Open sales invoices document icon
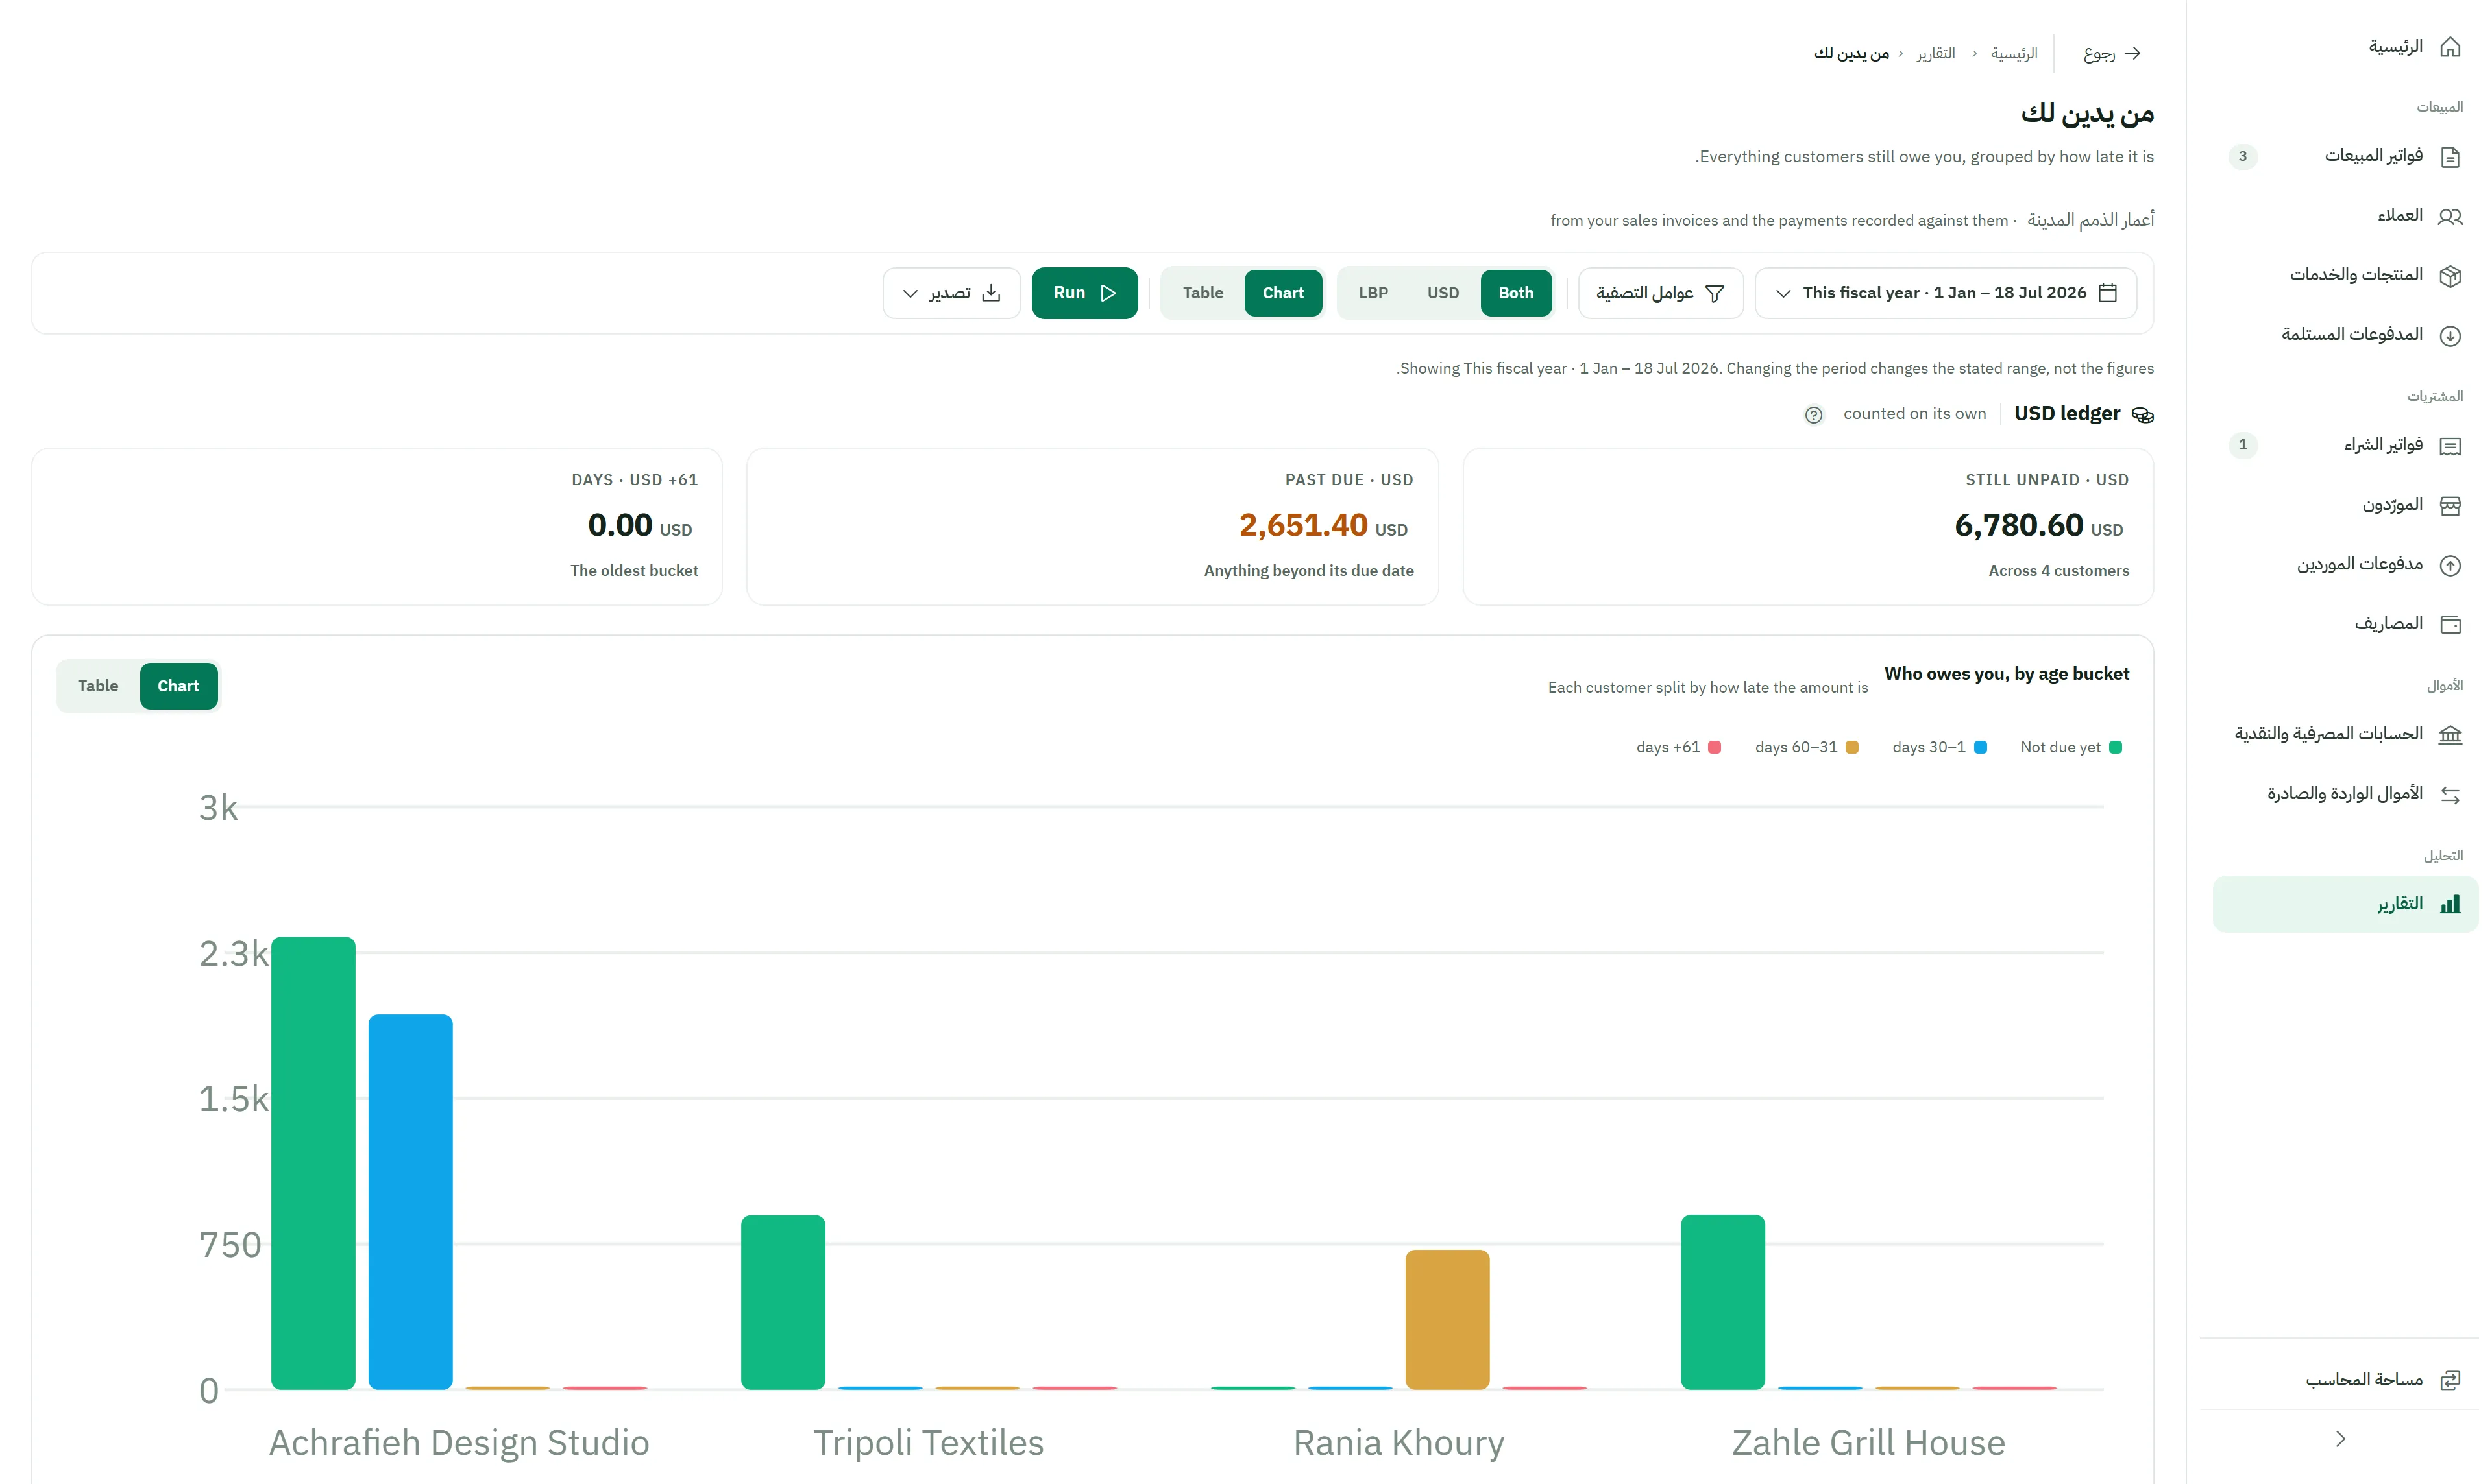Screen dimensions: 2492x1484 coord(2449,156)
